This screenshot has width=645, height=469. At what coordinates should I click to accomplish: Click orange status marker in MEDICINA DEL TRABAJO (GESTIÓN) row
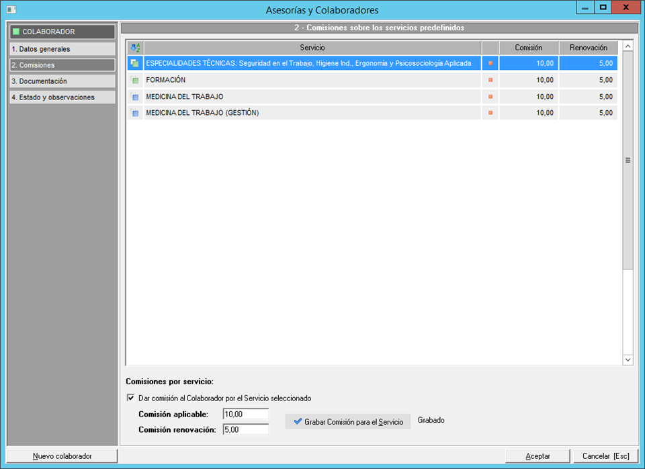[x=490, y=113]
